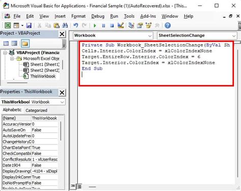Image resolution: width=241 pixels, height=191 pixels.
Task: Click Properties list vertical scrollbar
Action: tap(61, 131)
